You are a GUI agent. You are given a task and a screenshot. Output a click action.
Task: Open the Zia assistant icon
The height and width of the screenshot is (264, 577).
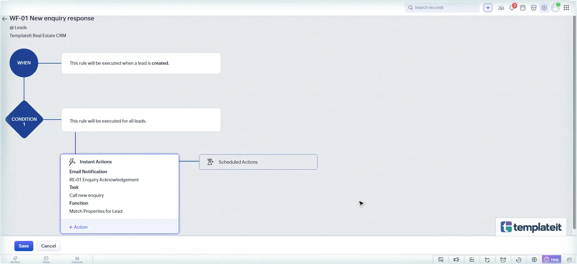point(501,8)
